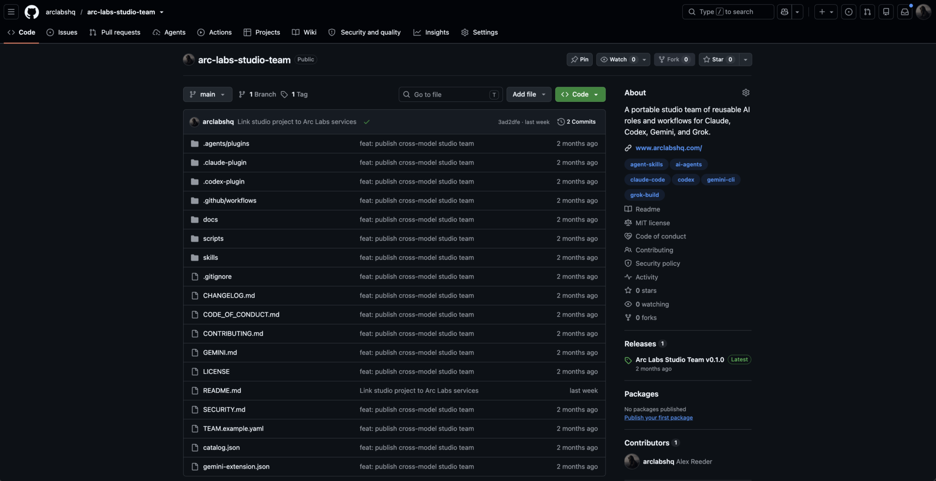The width and height of the screenshot is (936, 481).
Task: Open the 1 Branch branches page
Action: (x=257, y=95)
